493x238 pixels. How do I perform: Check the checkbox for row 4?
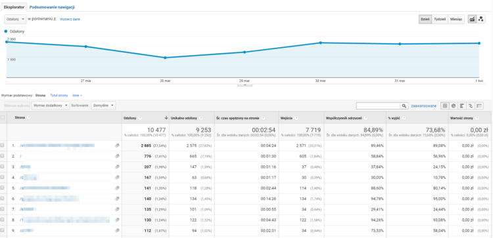[3, 177]
